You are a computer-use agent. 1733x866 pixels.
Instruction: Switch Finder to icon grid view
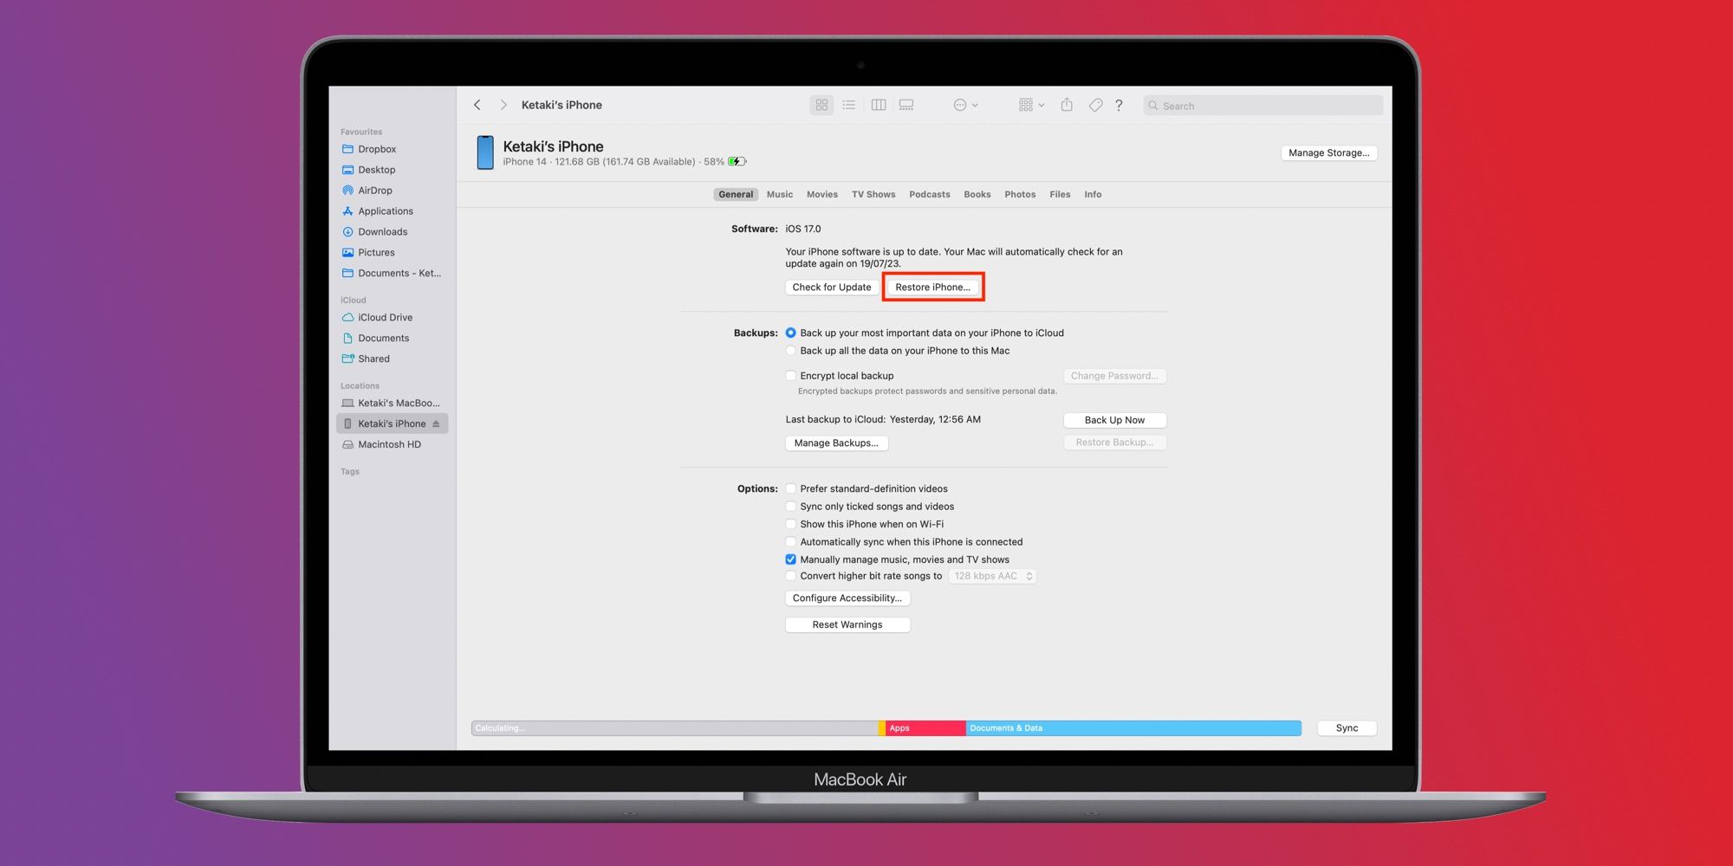tap(821, 105)
